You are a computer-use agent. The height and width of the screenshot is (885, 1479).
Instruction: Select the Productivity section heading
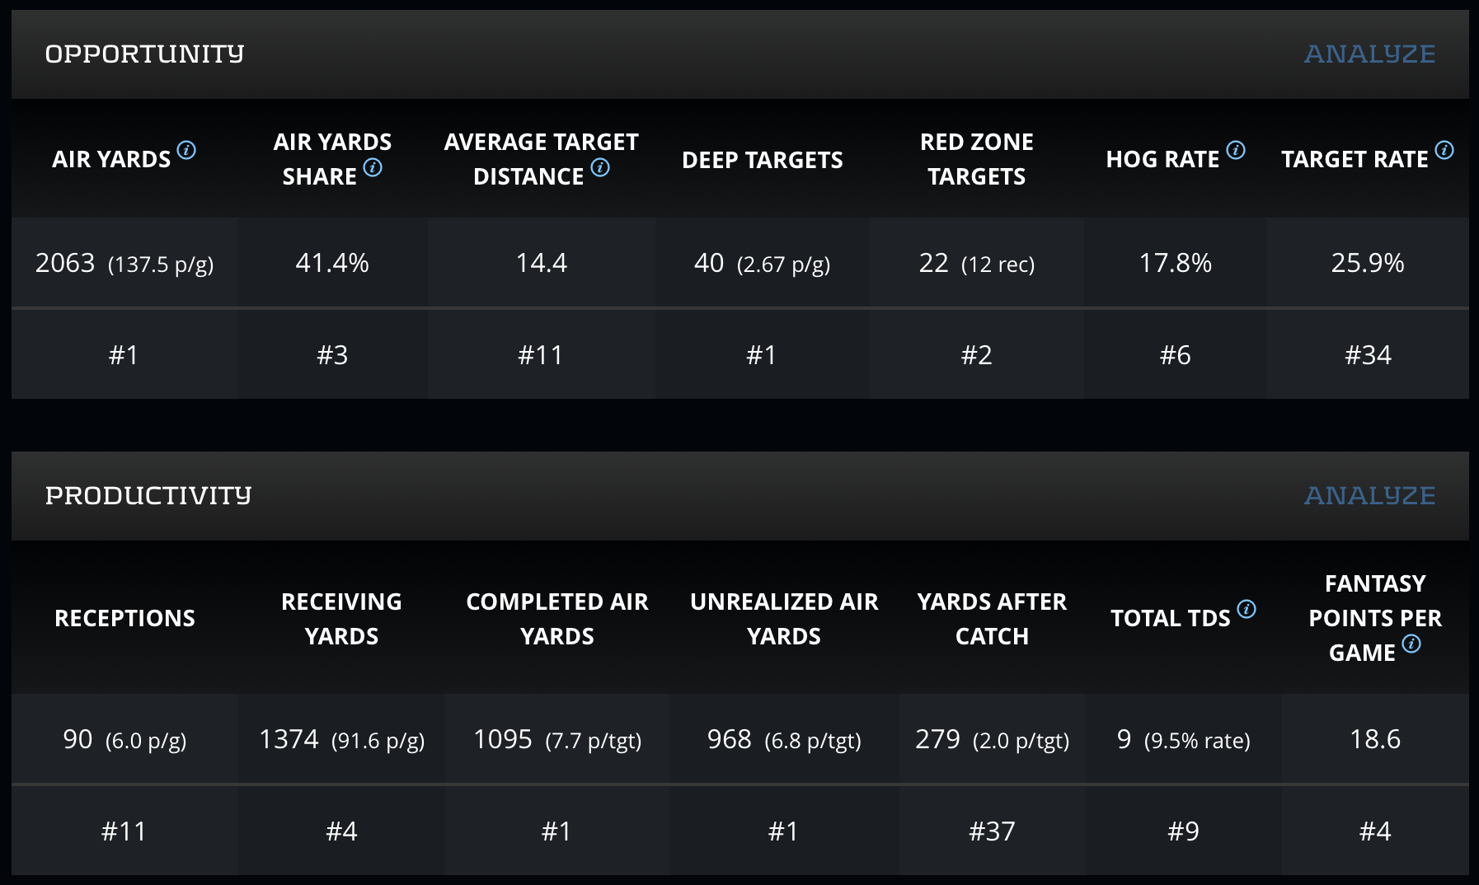tap(148, 496)
